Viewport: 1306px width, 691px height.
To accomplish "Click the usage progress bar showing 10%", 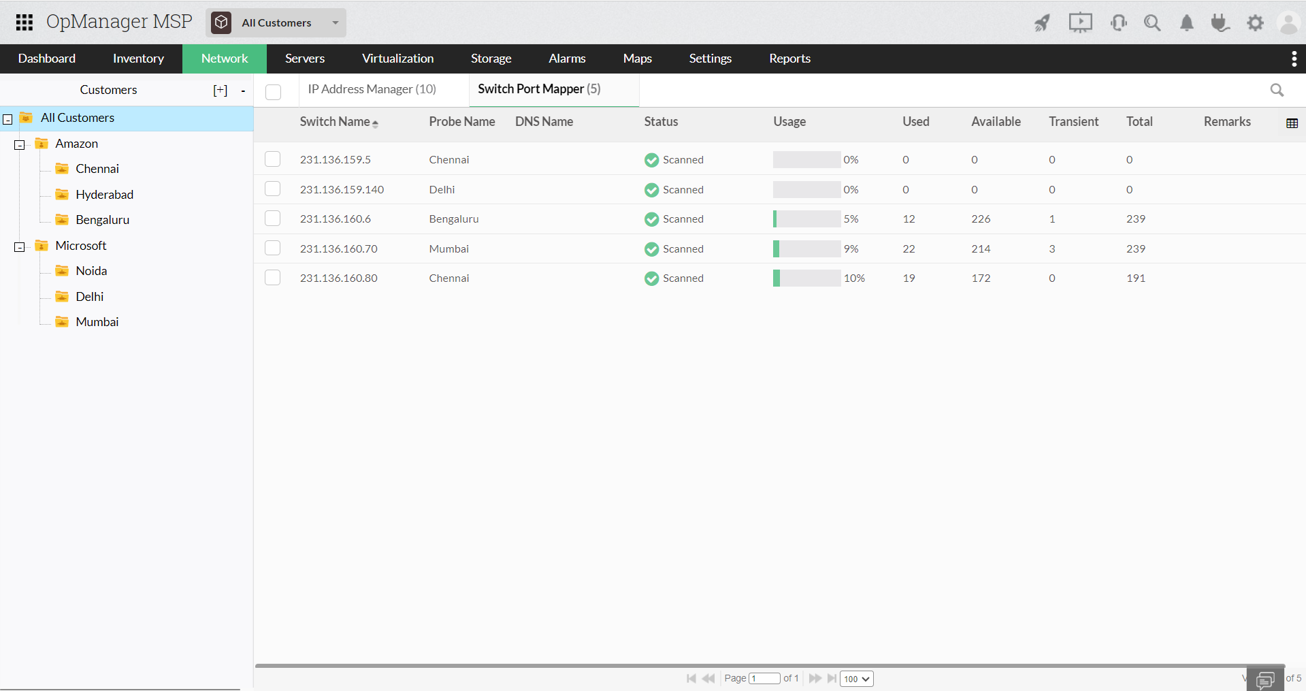I will 806,278.
